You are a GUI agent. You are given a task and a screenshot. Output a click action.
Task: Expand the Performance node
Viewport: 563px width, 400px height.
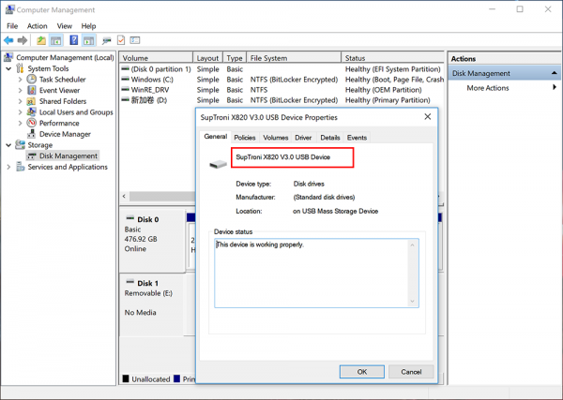tap(20, 124)
